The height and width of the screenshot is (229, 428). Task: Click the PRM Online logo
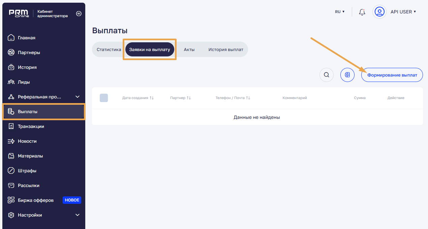pyautogui.click(x=19, y=13)
